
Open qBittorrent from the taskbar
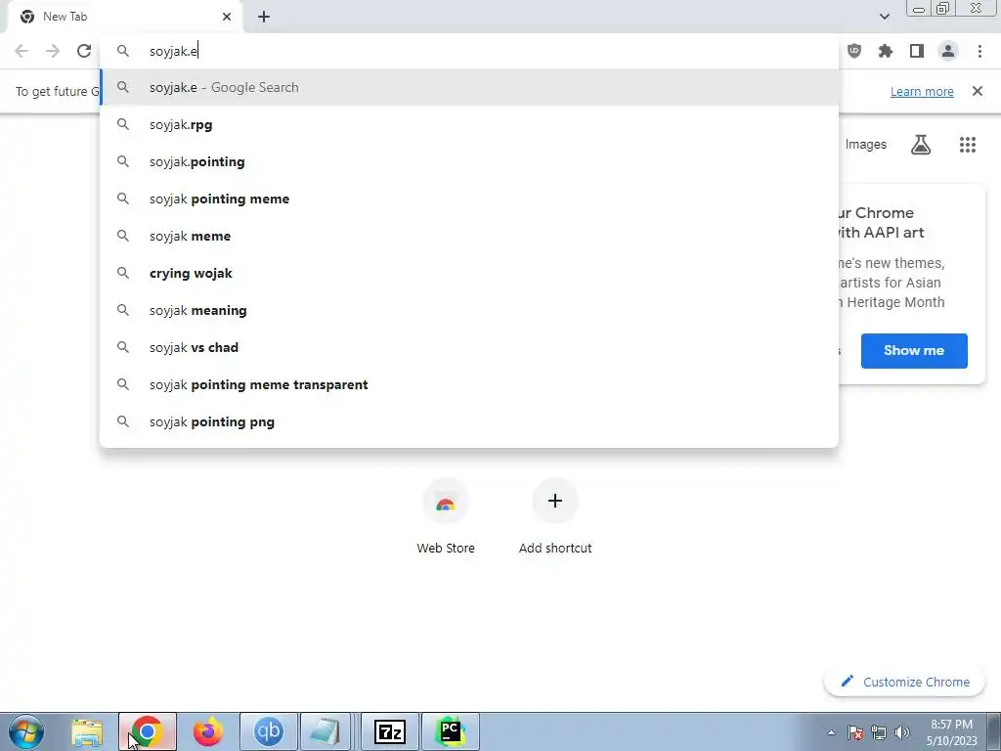[x=269, y=731]
